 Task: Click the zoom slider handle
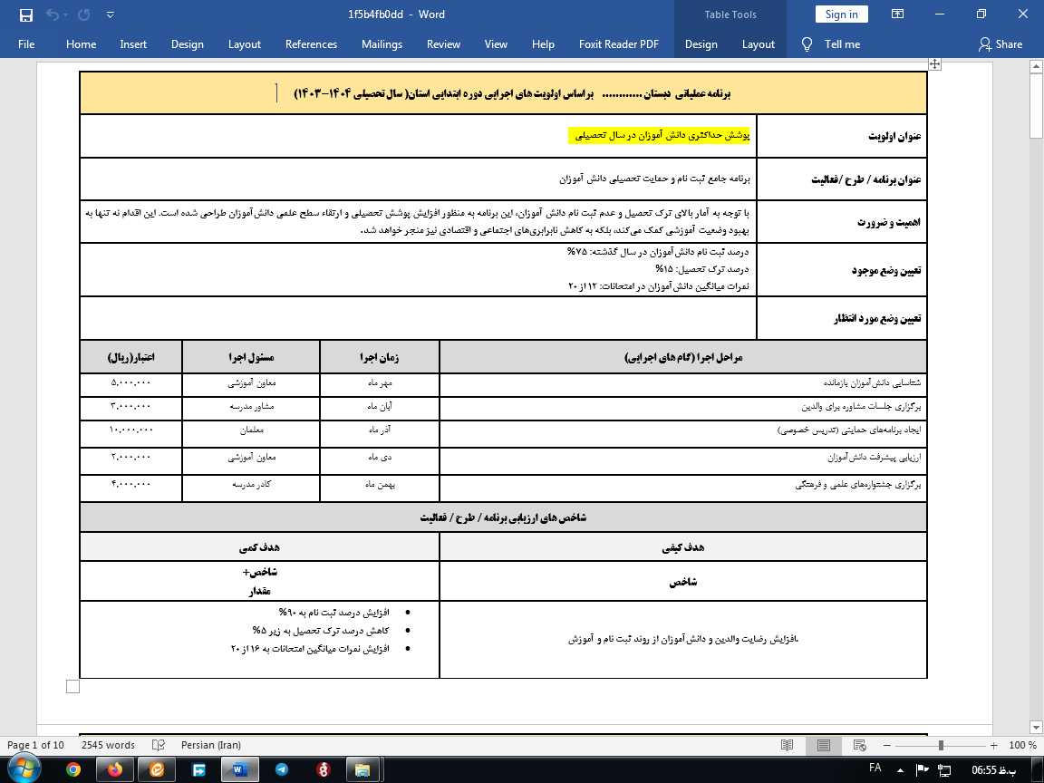click(941, 745)
